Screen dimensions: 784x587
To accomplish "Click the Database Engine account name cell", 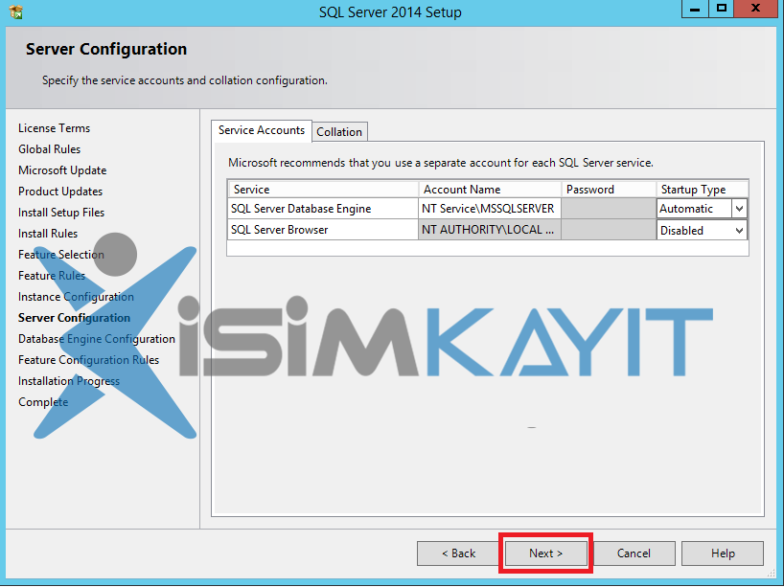I will 490,209.
